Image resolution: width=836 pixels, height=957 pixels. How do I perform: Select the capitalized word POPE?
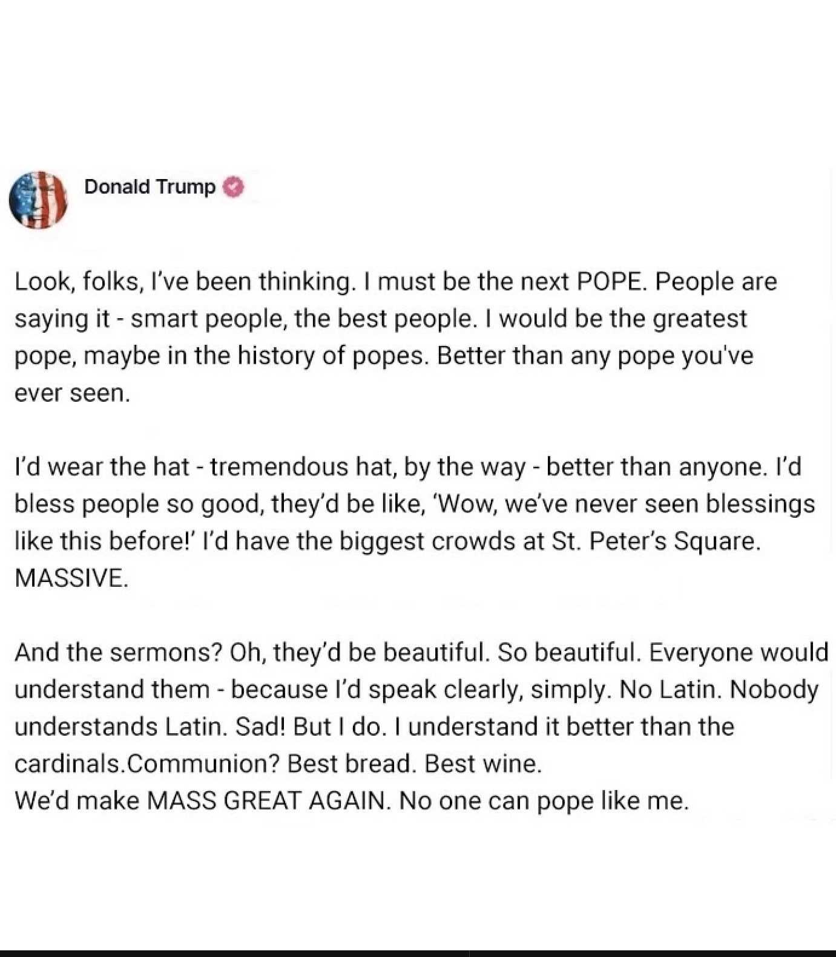pyautogui.click(x=612, y=282)
